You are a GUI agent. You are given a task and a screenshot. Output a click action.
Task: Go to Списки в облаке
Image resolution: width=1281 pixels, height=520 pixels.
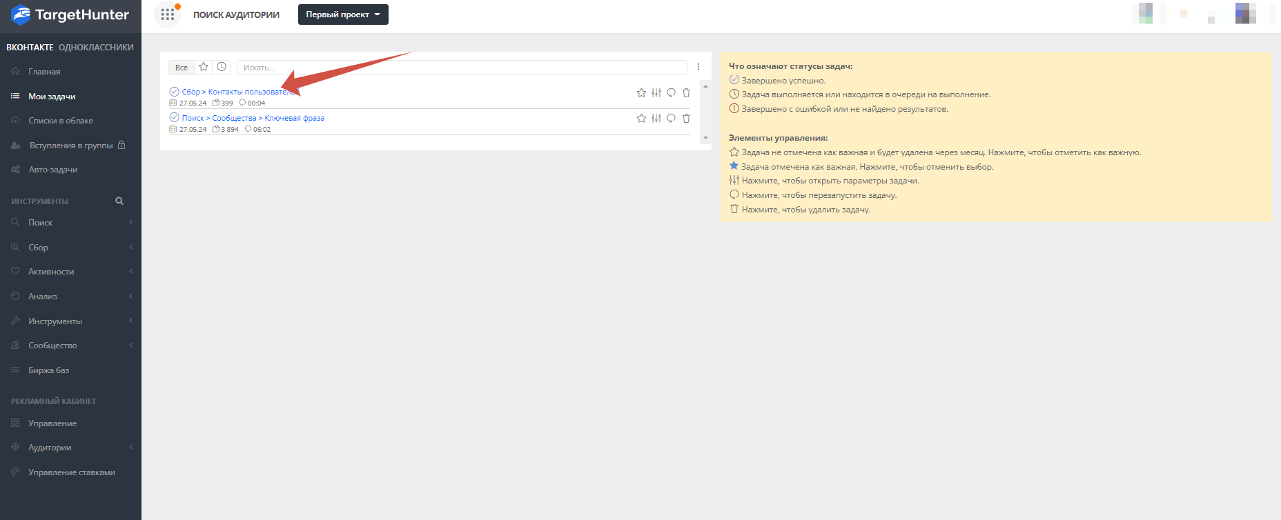[x=61, y=121]
